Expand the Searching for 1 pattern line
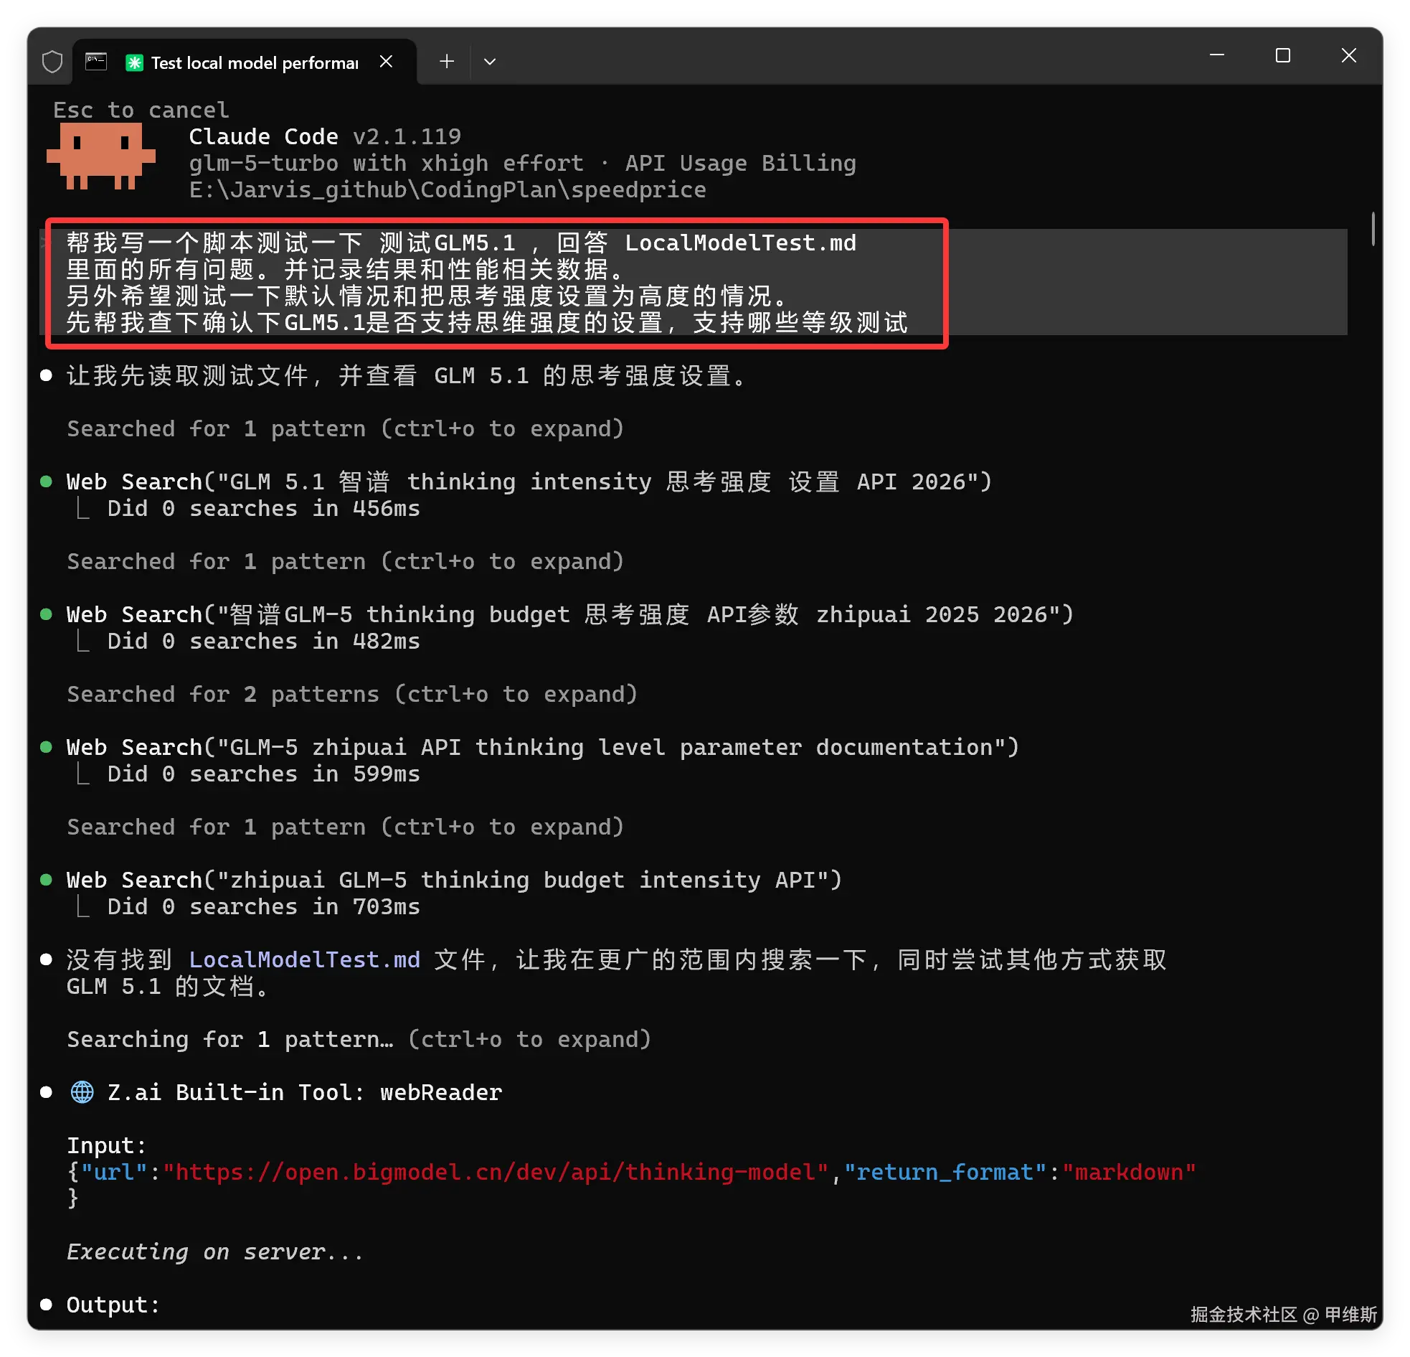 [x=359, y=1039]
